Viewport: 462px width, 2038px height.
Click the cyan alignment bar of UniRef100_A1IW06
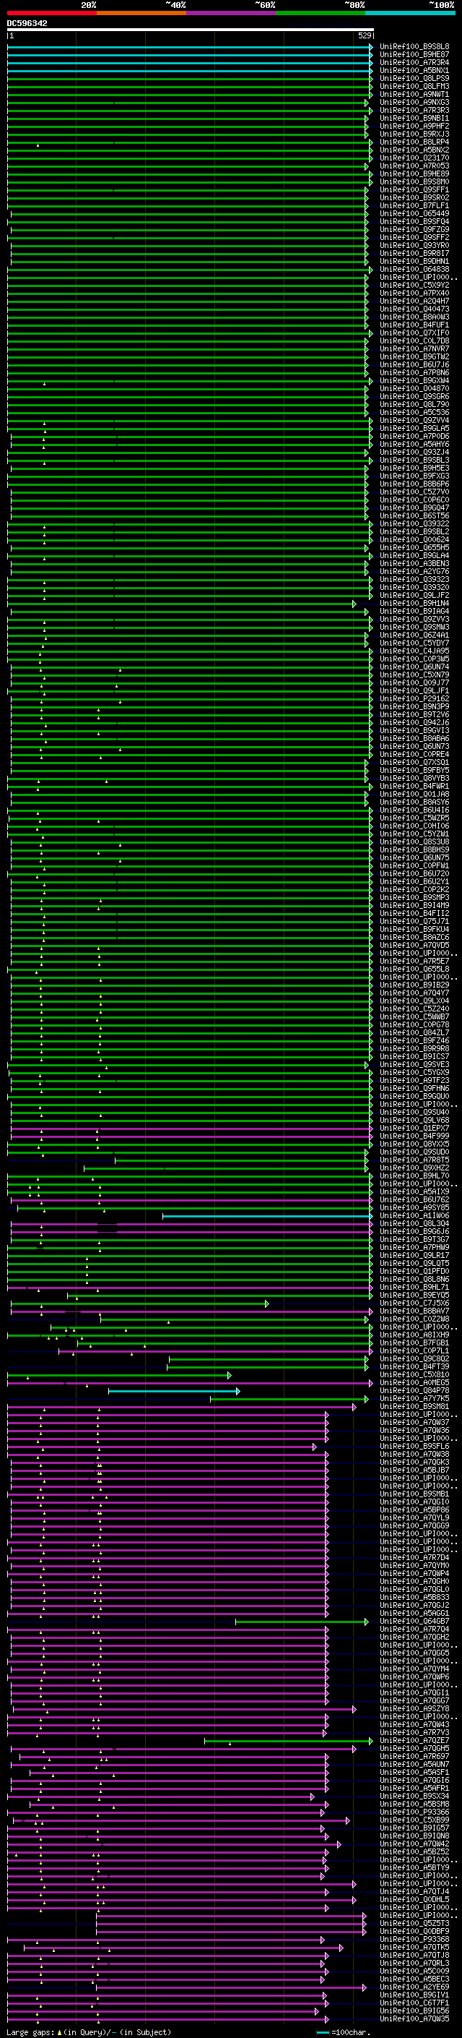pyautogui.click(x=268, y=1216)
